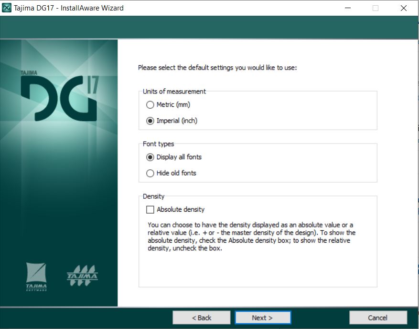Click the Tajima DG17 window title text
The width and height of the screenshot is (419, 329).
click(x=69, y=8)
